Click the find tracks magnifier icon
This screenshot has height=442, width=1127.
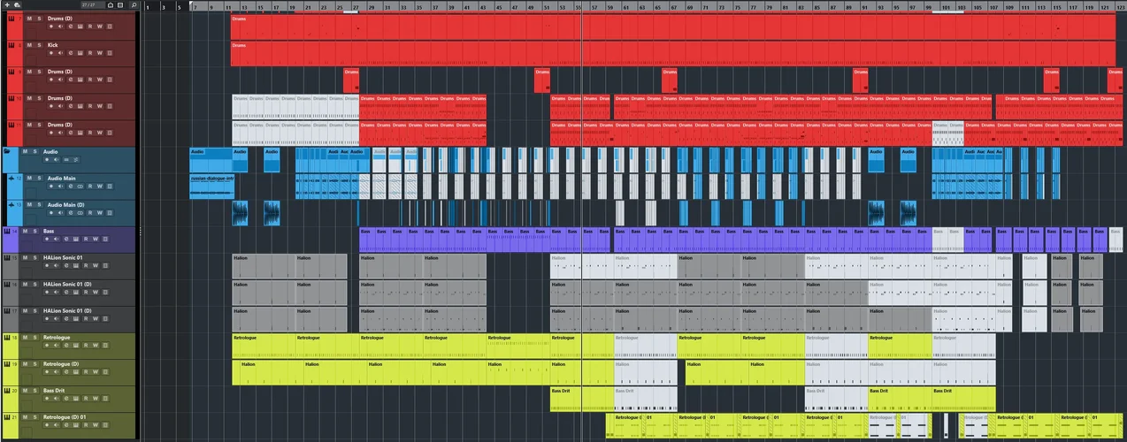(x=134, y=5)
